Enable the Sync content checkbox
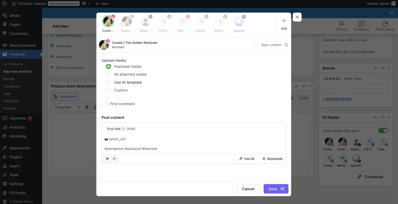This screenshot has width=398, height=204. 256,45
